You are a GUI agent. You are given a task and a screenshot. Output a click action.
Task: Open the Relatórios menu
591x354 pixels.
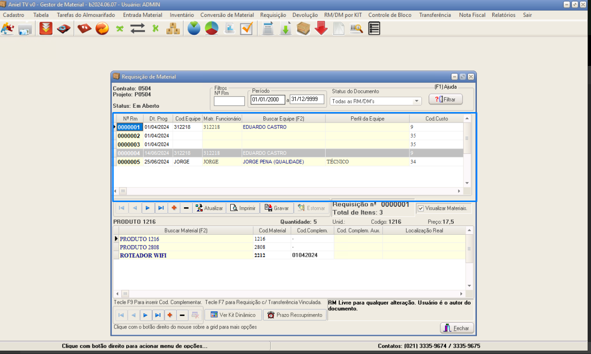[x=503, y=15]
